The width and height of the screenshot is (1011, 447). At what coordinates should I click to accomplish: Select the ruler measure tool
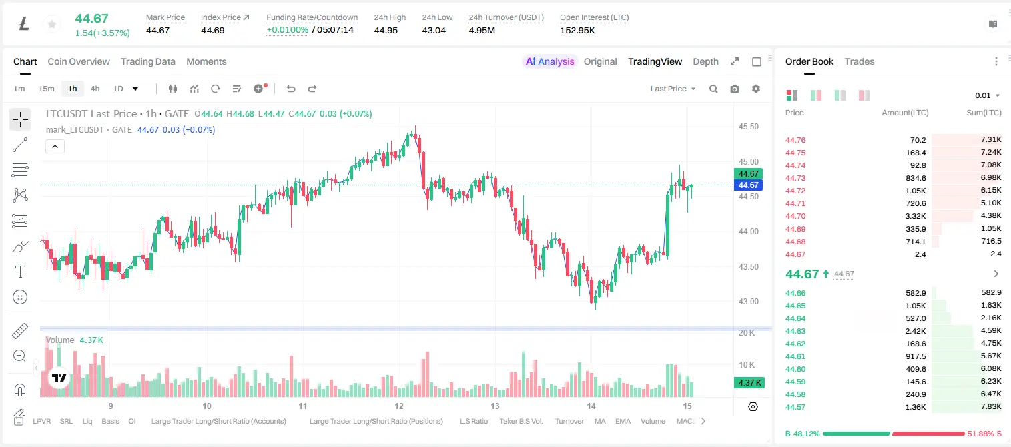coord(20,331)
